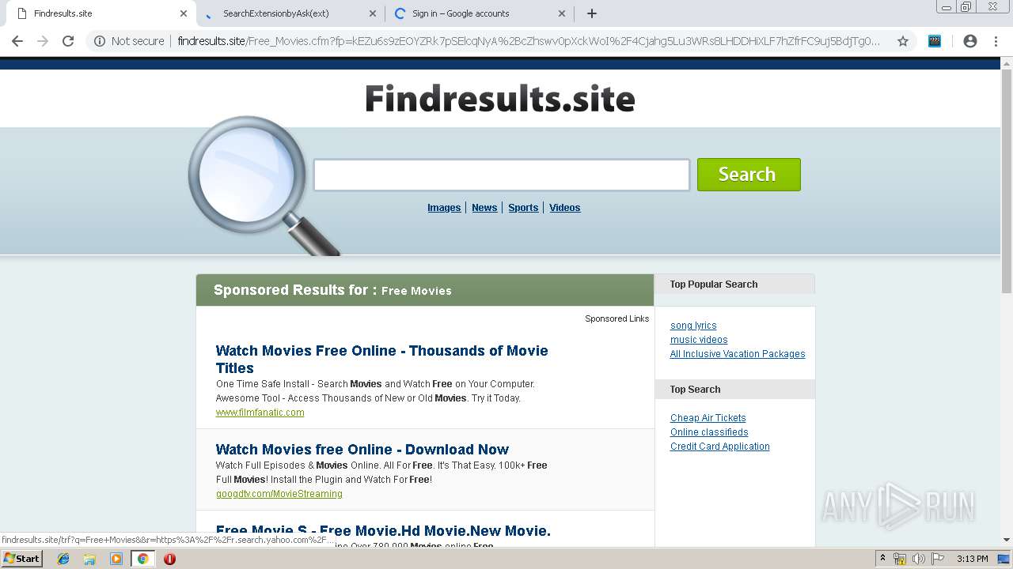Close the Findresults.site tab
This screenshot has height=569, width=1013.
click(184, 13)
